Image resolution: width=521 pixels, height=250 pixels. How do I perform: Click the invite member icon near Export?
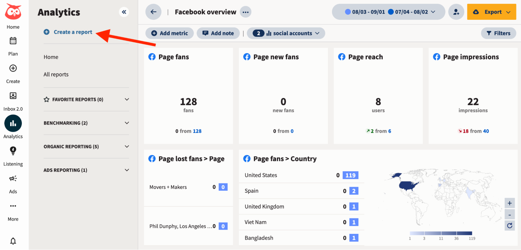tap(456, 12)
